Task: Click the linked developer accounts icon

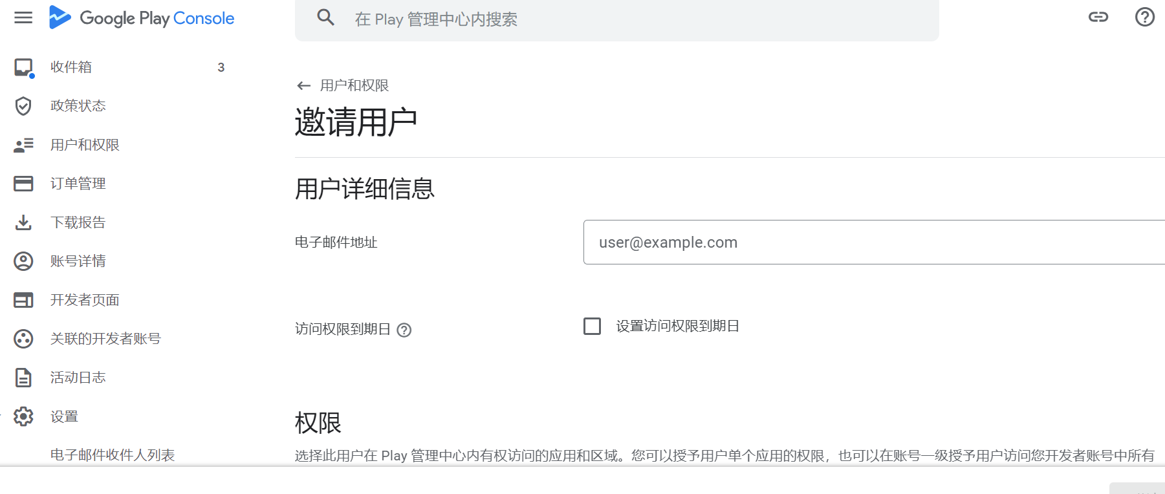Action: [23, 339]
